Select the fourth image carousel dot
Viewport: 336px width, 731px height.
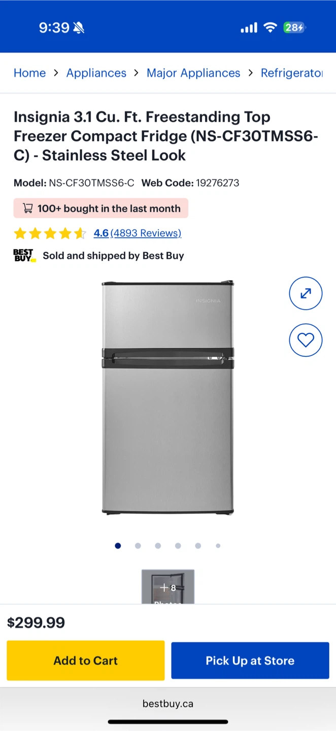pos(178,546)
